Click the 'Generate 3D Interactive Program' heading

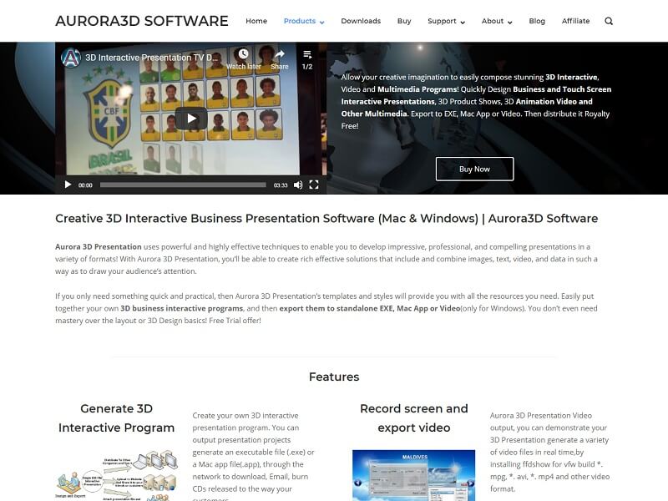(x=116, y=418)
